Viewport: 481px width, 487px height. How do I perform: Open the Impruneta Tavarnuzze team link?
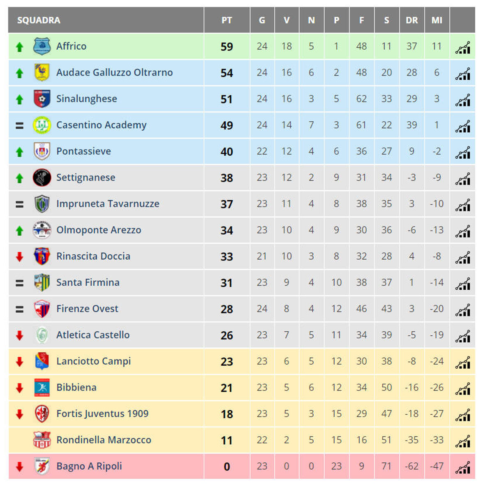click(108, 204)
